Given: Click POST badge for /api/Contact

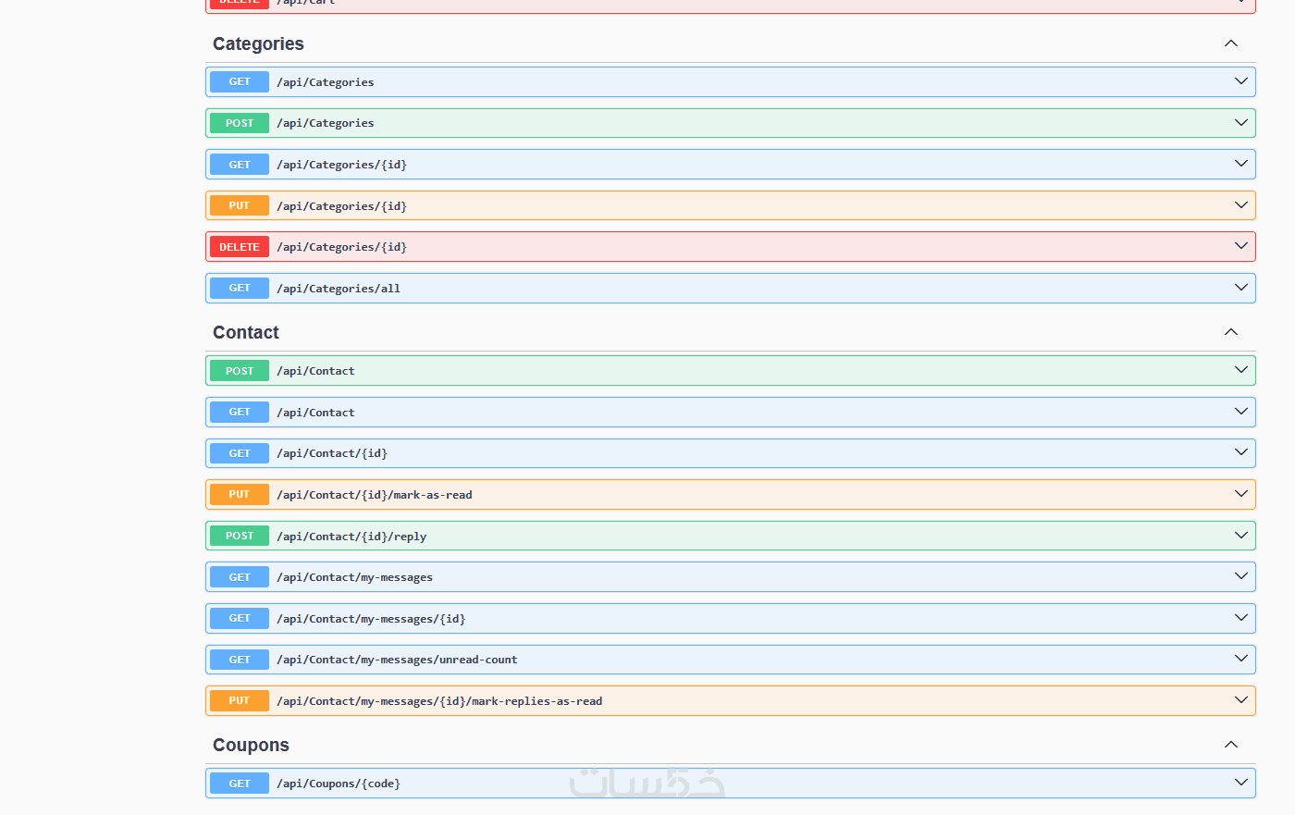Looking at the screenshot, I should point(240,371).
